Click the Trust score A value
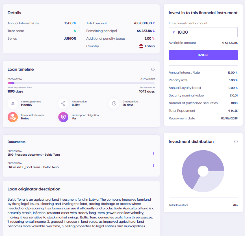245x236 pixels. tap(75, 31)
